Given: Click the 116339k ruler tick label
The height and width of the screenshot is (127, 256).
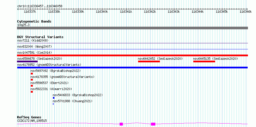Looking at the screenshot, I should coord(78,12).
